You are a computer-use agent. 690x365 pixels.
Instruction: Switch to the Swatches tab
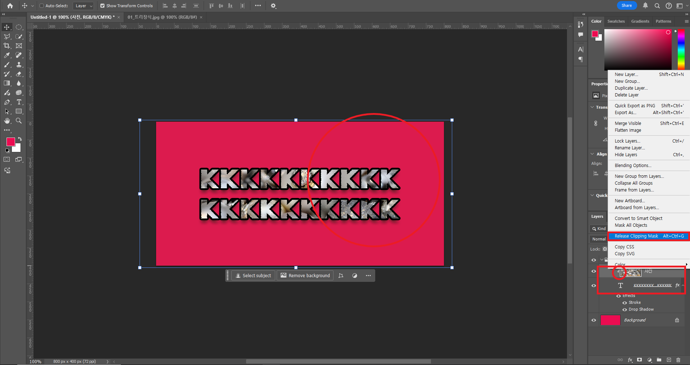616,21
